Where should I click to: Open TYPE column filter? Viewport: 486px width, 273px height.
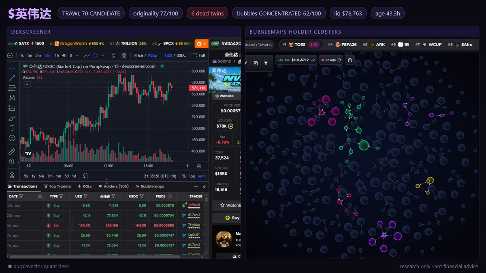[61, 196]
